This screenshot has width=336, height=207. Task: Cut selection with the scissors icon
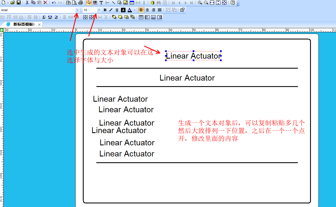[27, 3]
